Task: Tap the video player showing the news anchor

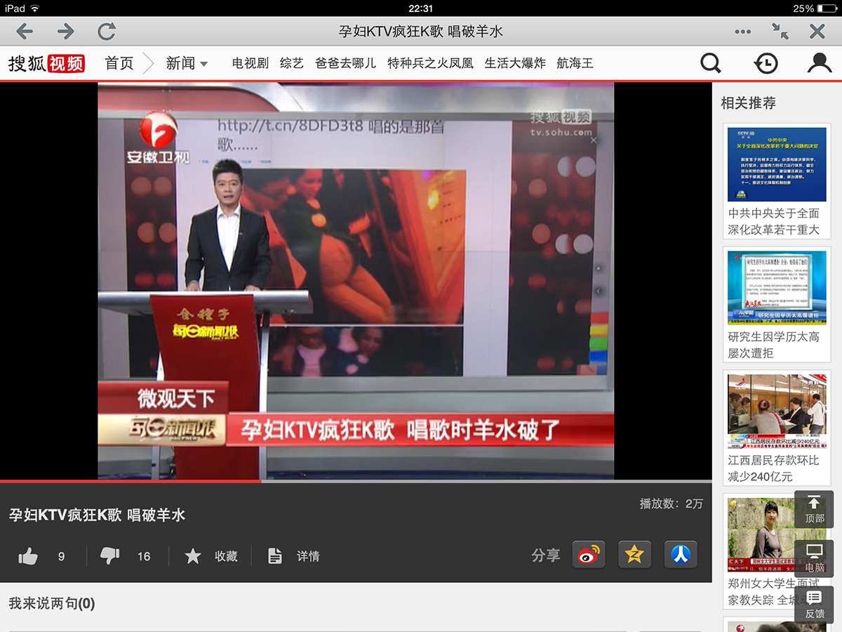Action: tap(356, 281)
